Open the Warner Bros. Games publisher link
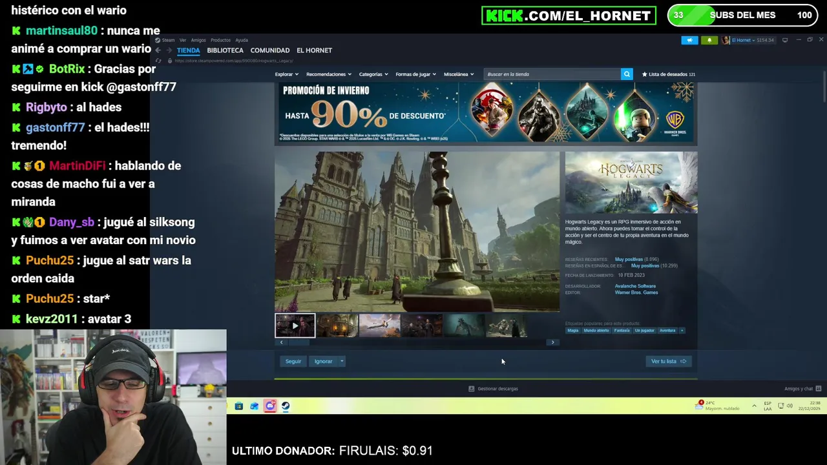 (x=636, y=293)
